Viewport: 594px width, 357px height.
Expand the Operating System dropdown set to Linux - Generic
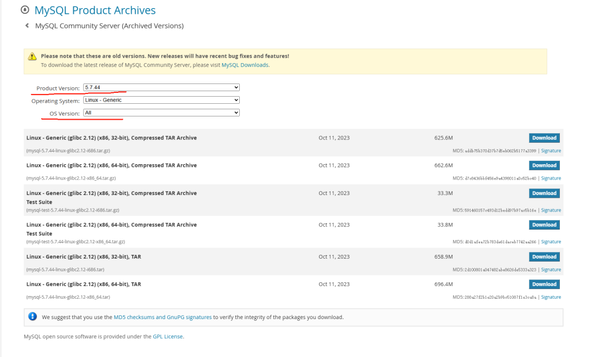click(x=161, y=100)
